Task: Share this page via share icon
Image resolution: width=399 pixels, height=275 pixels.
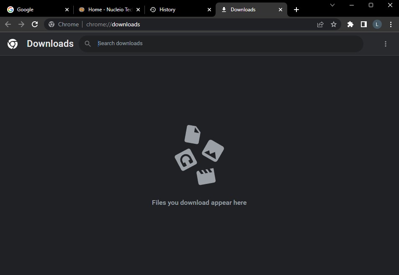Action: tap(320, 24)
